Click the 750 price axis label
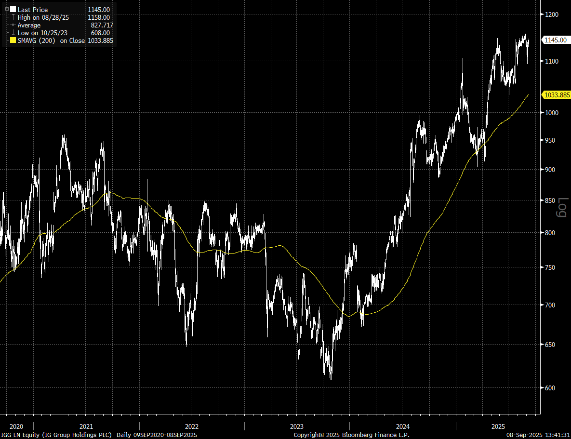571x439 pixels. (x=550, y=267)
